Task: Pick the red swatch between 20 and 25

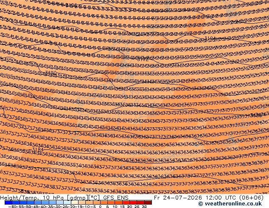Action: (x=133, y=202)
